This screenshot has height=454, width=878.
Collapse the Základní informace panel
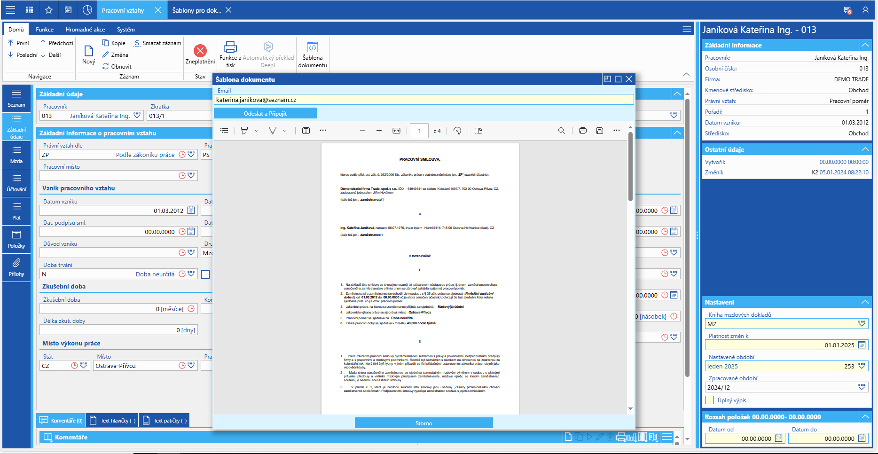(865, 45)
